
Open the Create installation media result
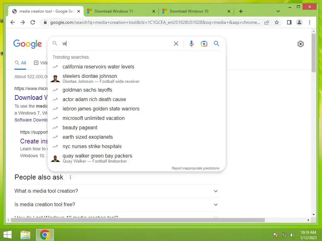(x=34, y=141)
